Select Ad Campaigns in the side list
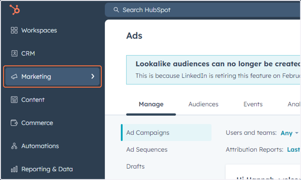The height and width of the screenshot is (180, 301). pyautogui.click(x=166, y=133)
